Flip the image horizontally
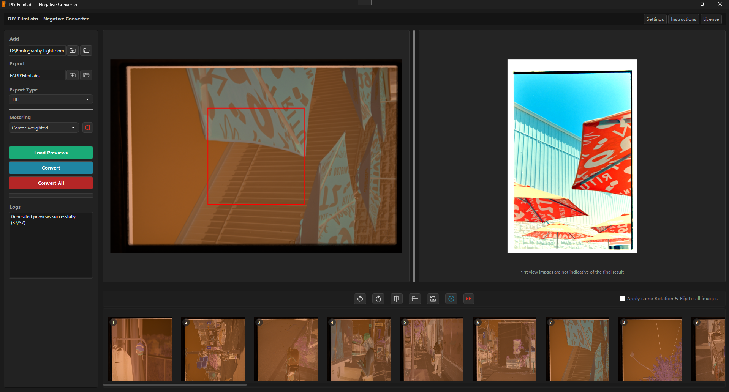Image resolution: width=729 pixels, height=392 pixels. (x=396, y=299)
